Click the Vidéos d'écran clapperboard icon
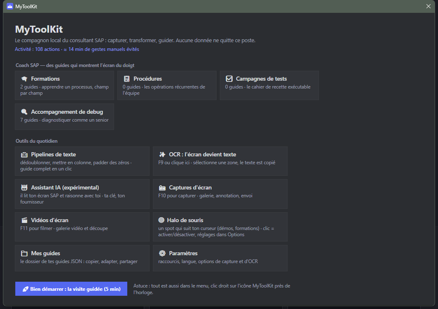 (x=24, y=220)
